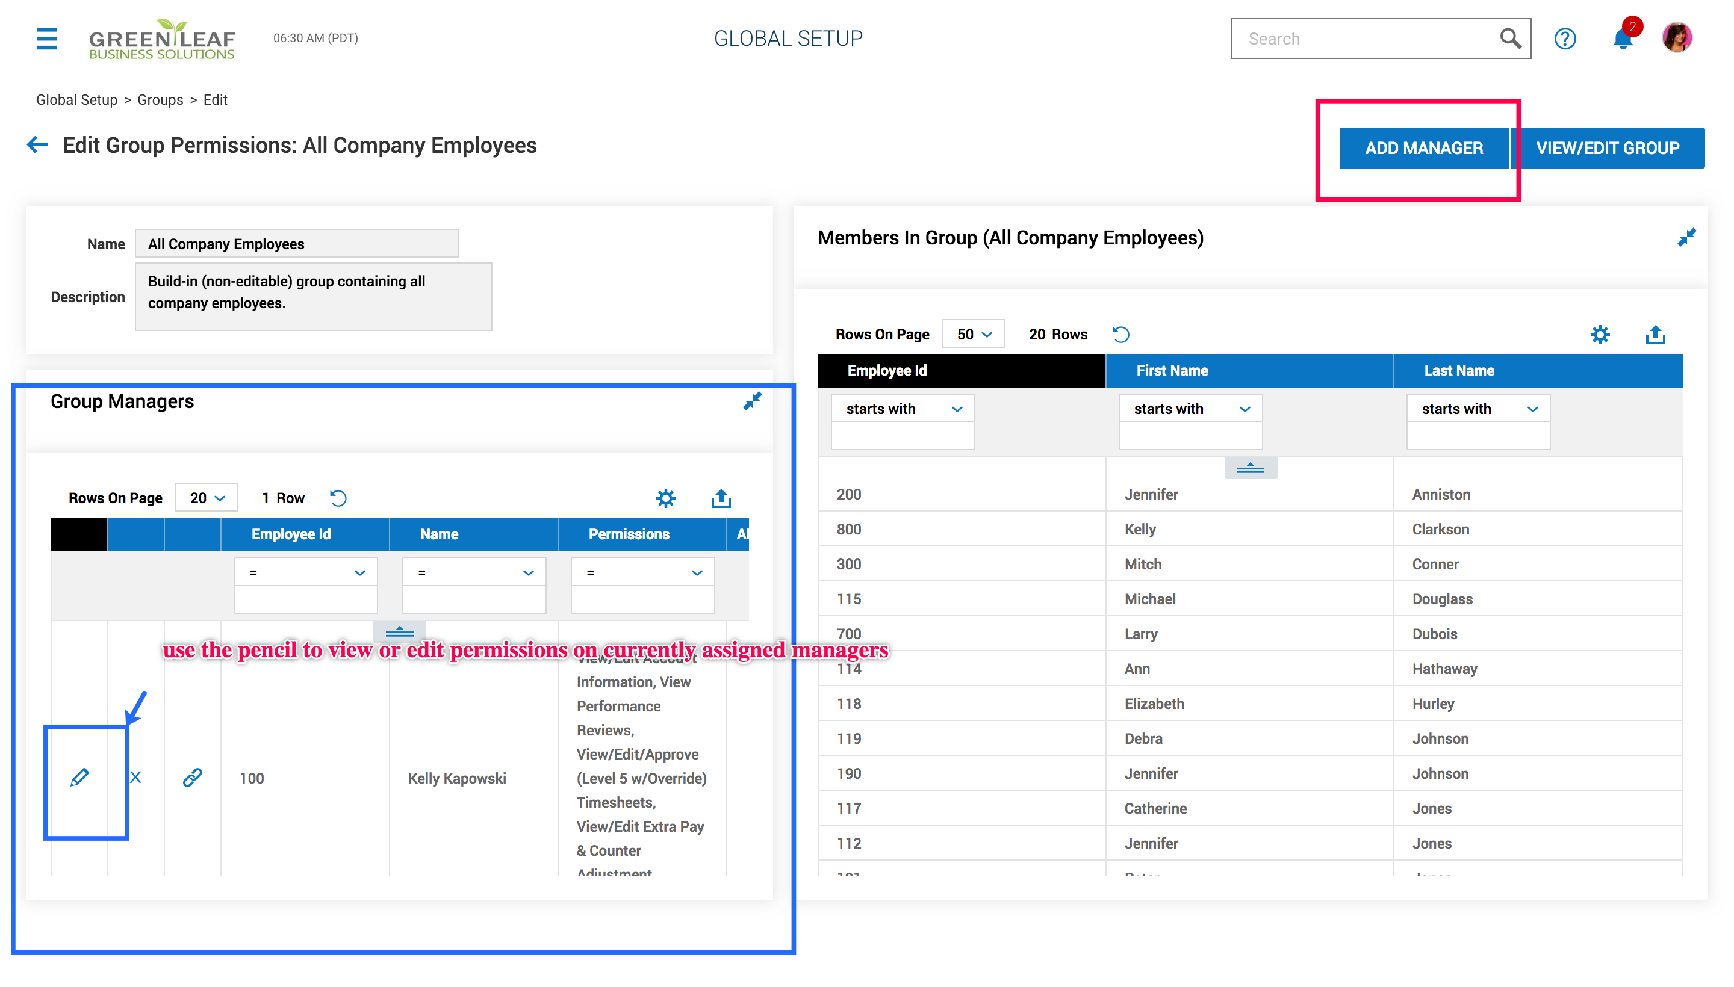This screenshot has height=987, width=1734.
Task: Open the hamburger main menu
Action: coord(46,39)
